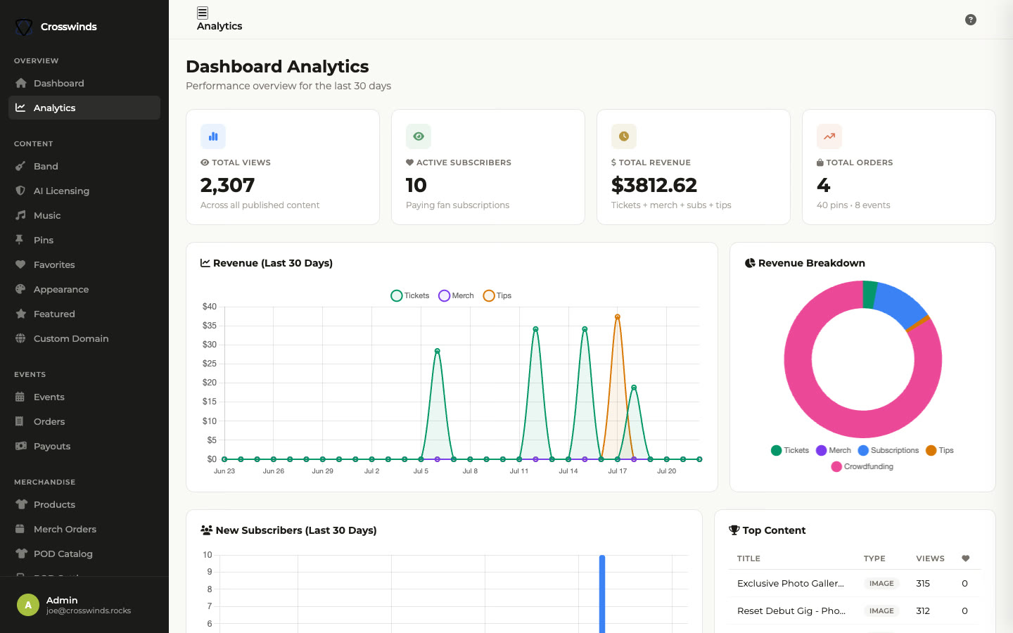Click Exclusive Photo Gallery content title
Viewport: 1013px width, 633px height.
coord(790,583)
